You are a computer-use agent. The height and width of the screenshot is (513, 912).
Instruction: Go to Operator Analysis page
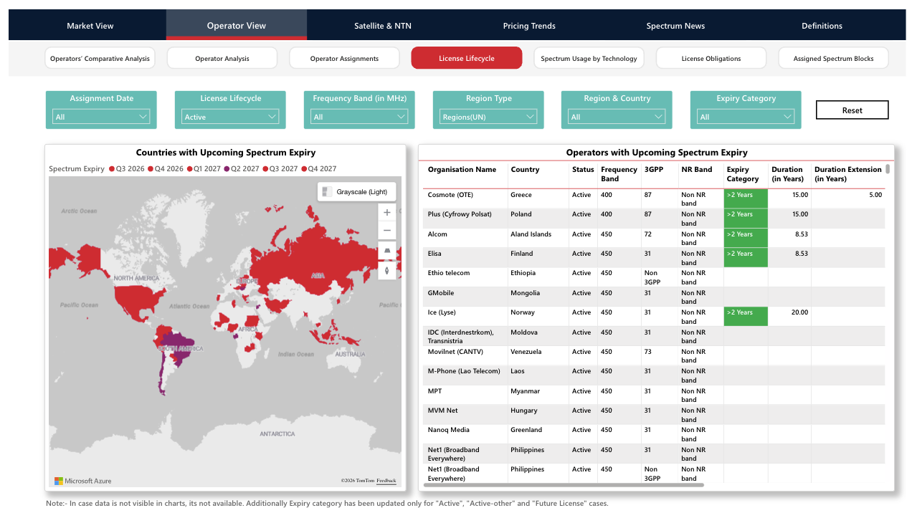coord(222,58)
